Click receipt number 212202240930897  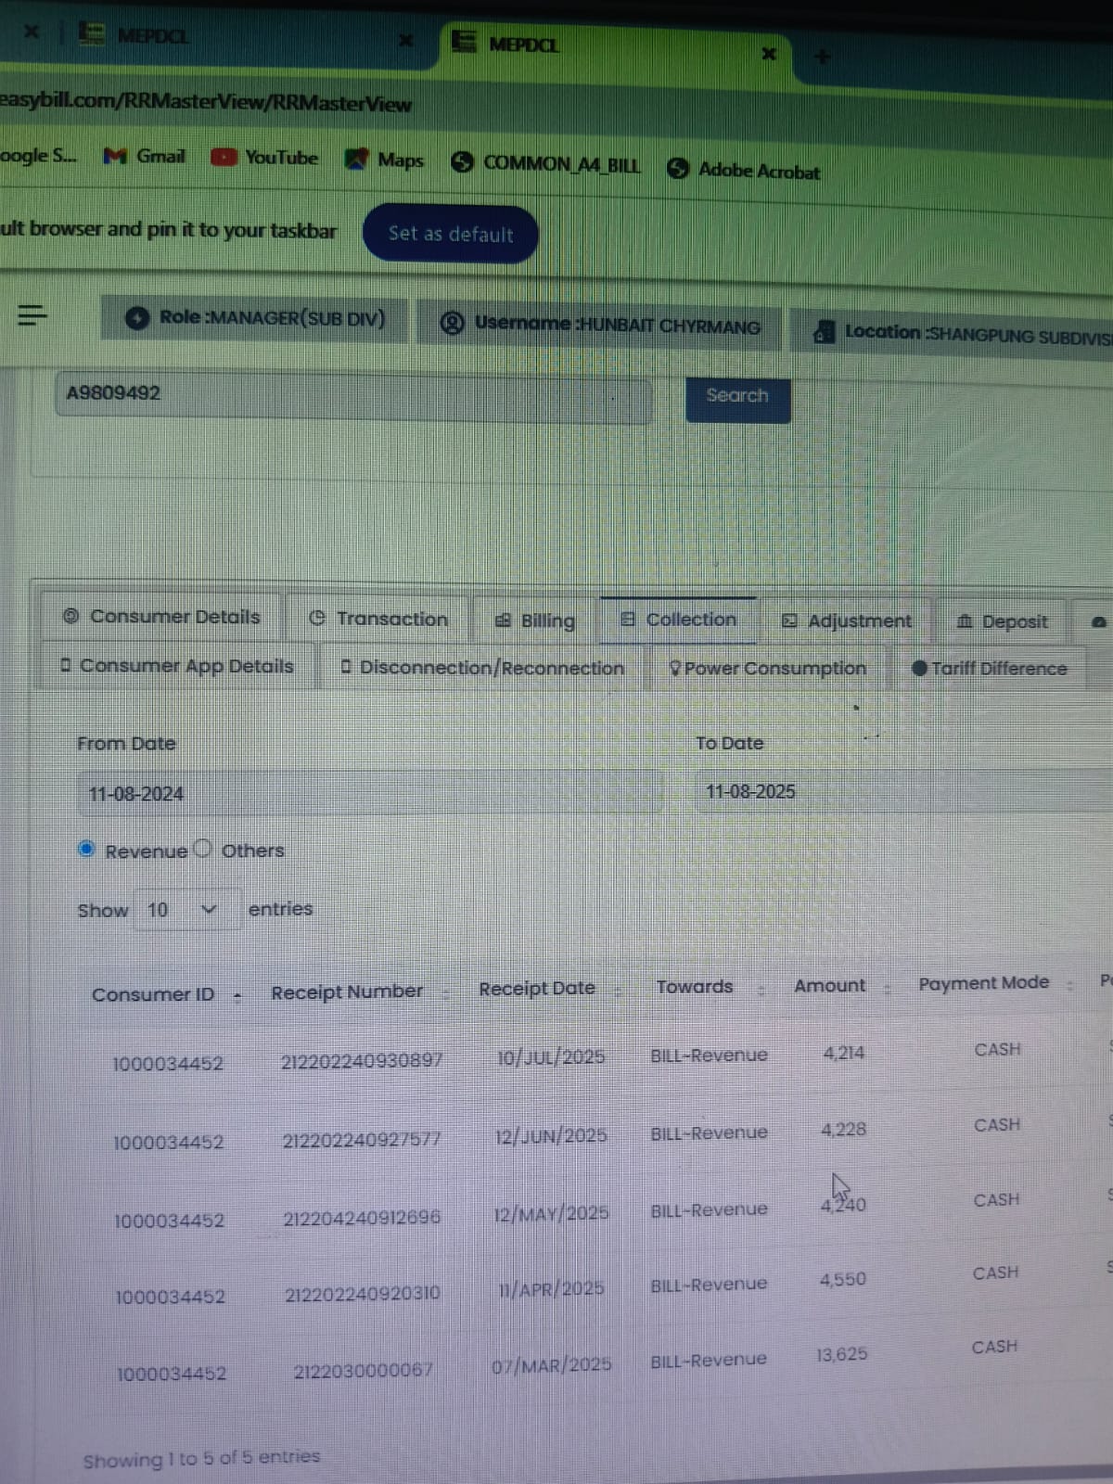click(x=362, y=1060)
